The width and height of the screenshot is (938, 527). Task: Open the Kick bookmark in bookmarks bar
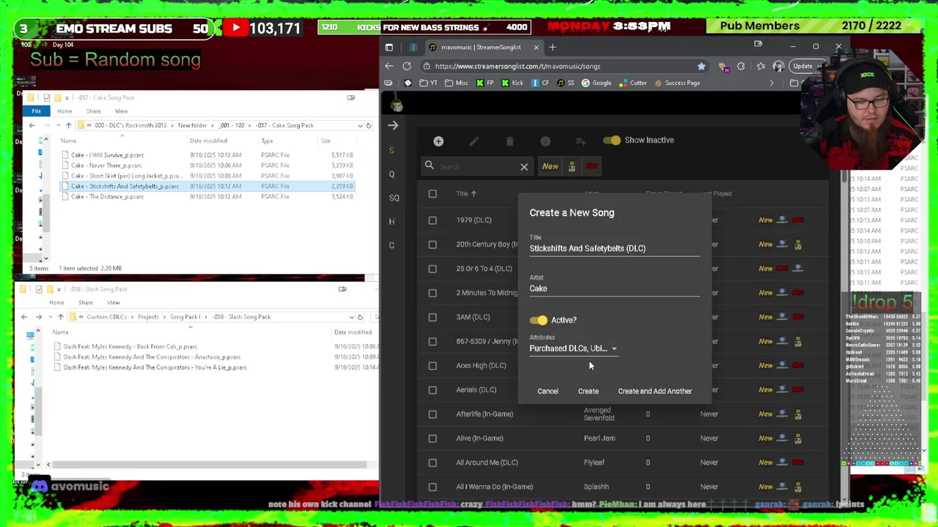point(512,83)
